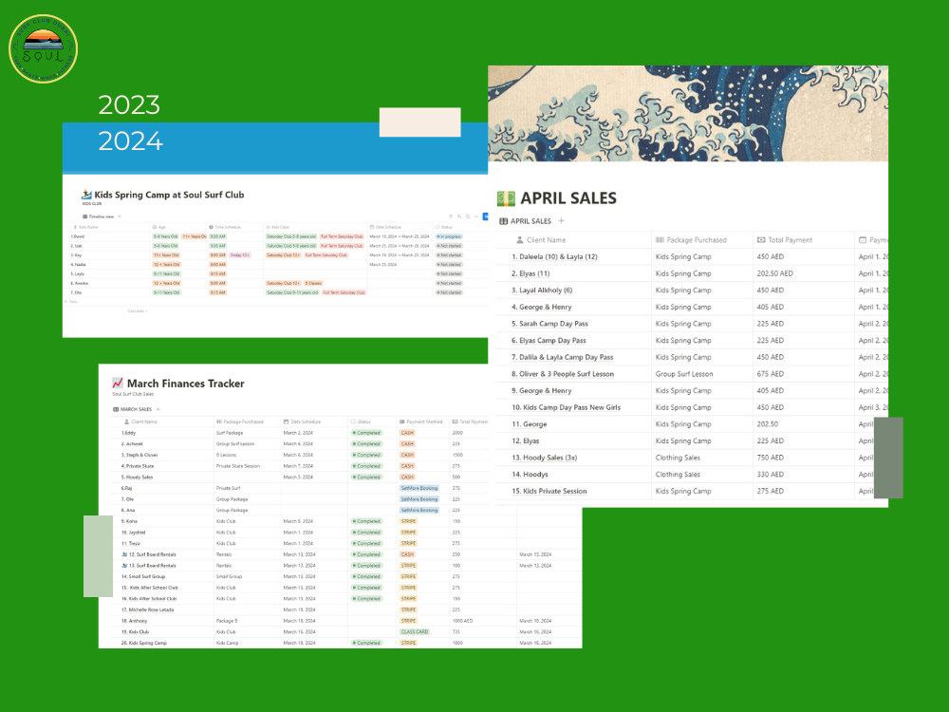
Task: Open row '1. Daleela (10) & Layla (12)'
Action: (554, 256)
